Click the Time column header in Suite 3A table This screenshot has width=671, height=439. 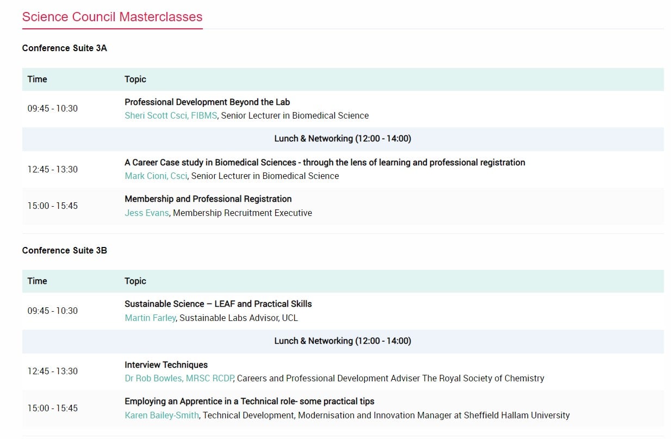pyautogui.click(x=37, y=79)
